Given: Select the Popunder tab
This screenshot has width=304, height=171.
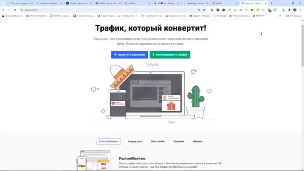Looking at the screenshot, I should (x=179, y=142).
